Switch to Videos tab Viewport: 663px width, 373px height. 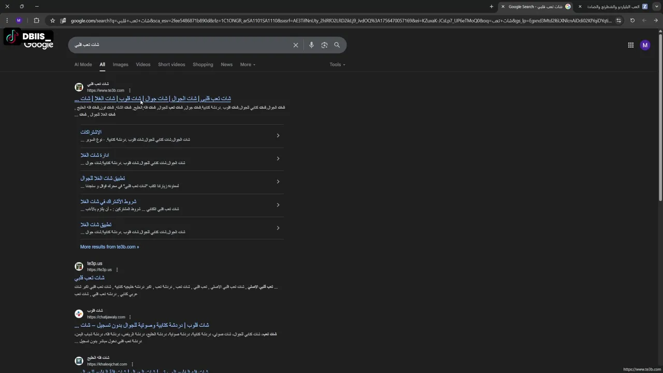point(143,65)
